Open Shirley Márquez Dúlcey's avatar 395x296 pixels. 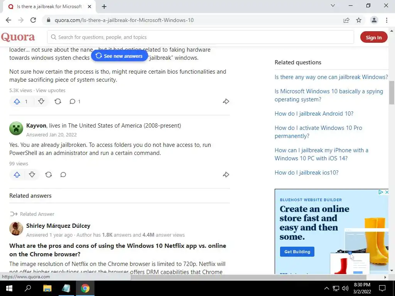(x=16, y=229)
